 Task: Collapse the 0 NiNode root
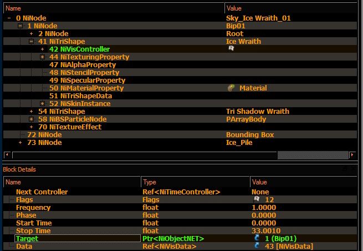pyautogui.click(x=9, y=18)
